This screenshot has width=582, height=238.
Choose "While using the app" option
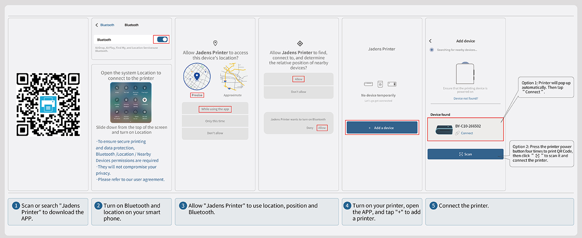pos(215,109)
